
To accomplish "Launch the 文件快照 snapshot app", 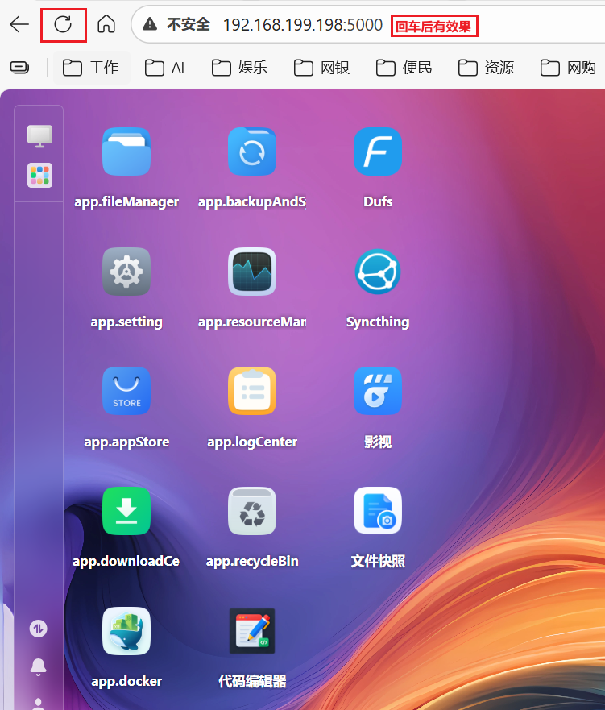I will click(x=378, y=511).
